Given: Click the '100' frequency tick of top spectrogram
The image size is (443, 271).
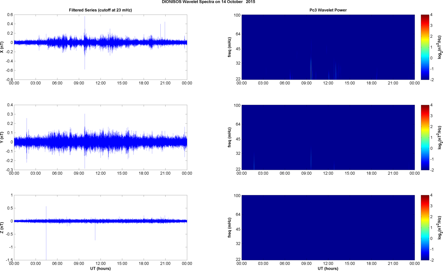Looking at the screenshot, I should 237,15.
